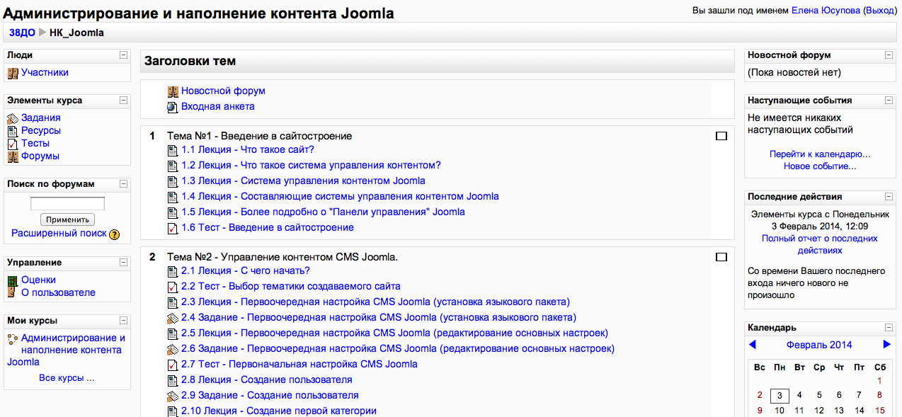Image resolution: width=902 pixels, height=417 pixels.
Task: Click the Тесты quiz icon in sidebar
Action: pos(12,144)
